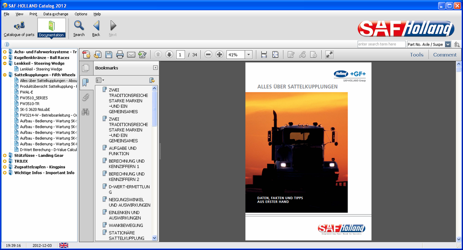Open the Page Thumbnails panel icon
This screenshot has height=250, width=463.
pyautogui.click(x=86, y=68)
